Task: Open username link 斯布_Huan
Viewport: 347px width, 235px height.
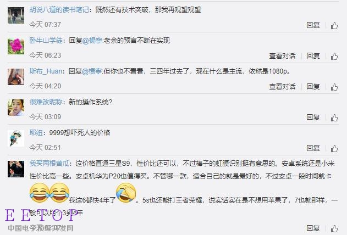Action: pyautogui.click(x=46, y=71)
